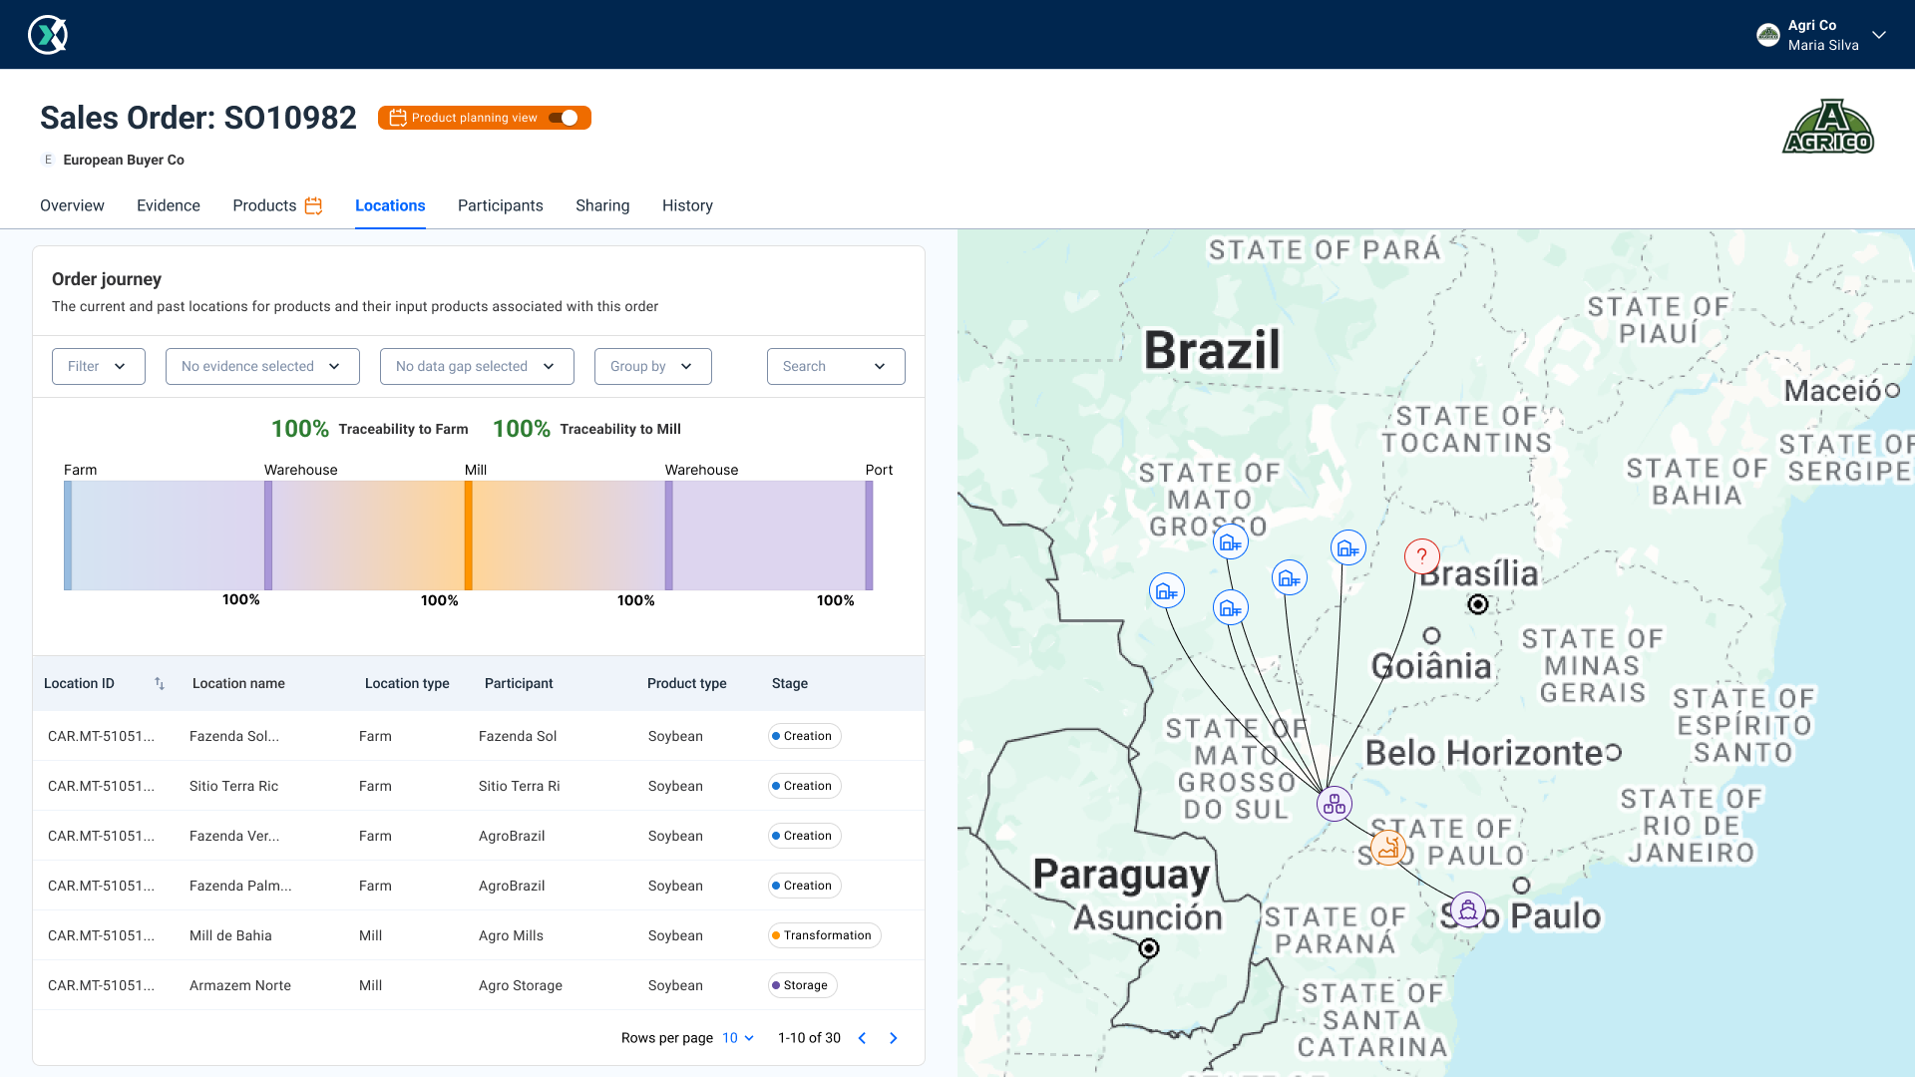Image resolution: width=1915 pixels, height=1077 pixels.
Task: Open the Overview tab
Action: (x=72, y=205)
